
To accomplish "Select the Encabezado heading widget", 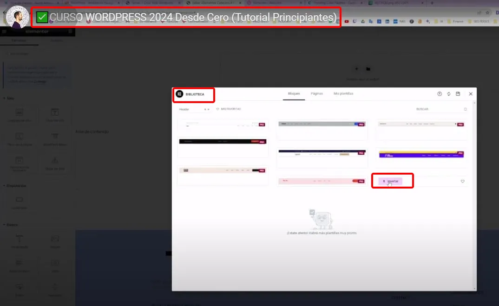I will (x=20, y=241).
